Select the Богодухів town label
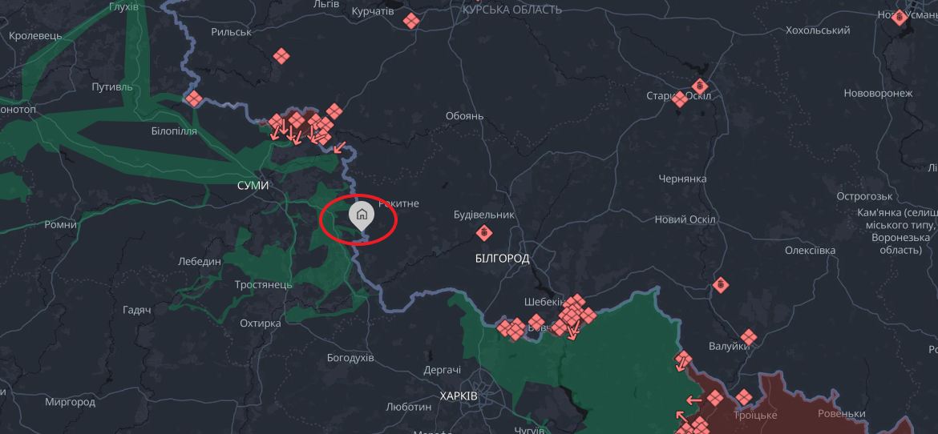This screenshot has height=434, width=938. 350,358
